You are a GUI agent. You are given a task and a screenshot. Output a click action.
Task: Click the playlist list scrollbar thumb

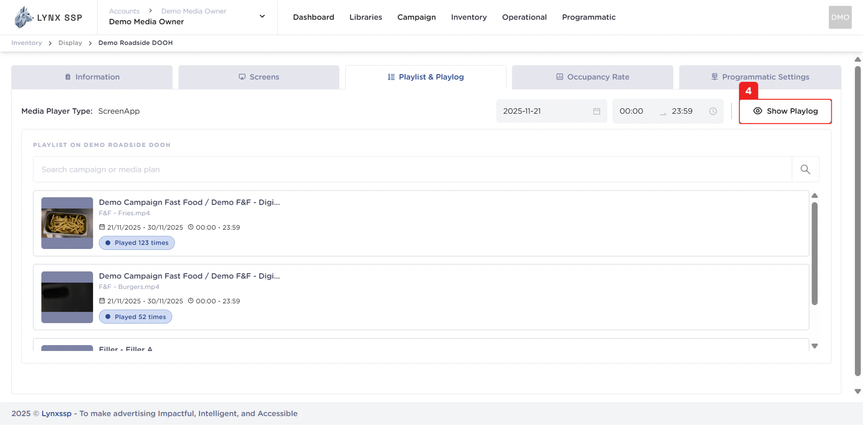[814, 254]
